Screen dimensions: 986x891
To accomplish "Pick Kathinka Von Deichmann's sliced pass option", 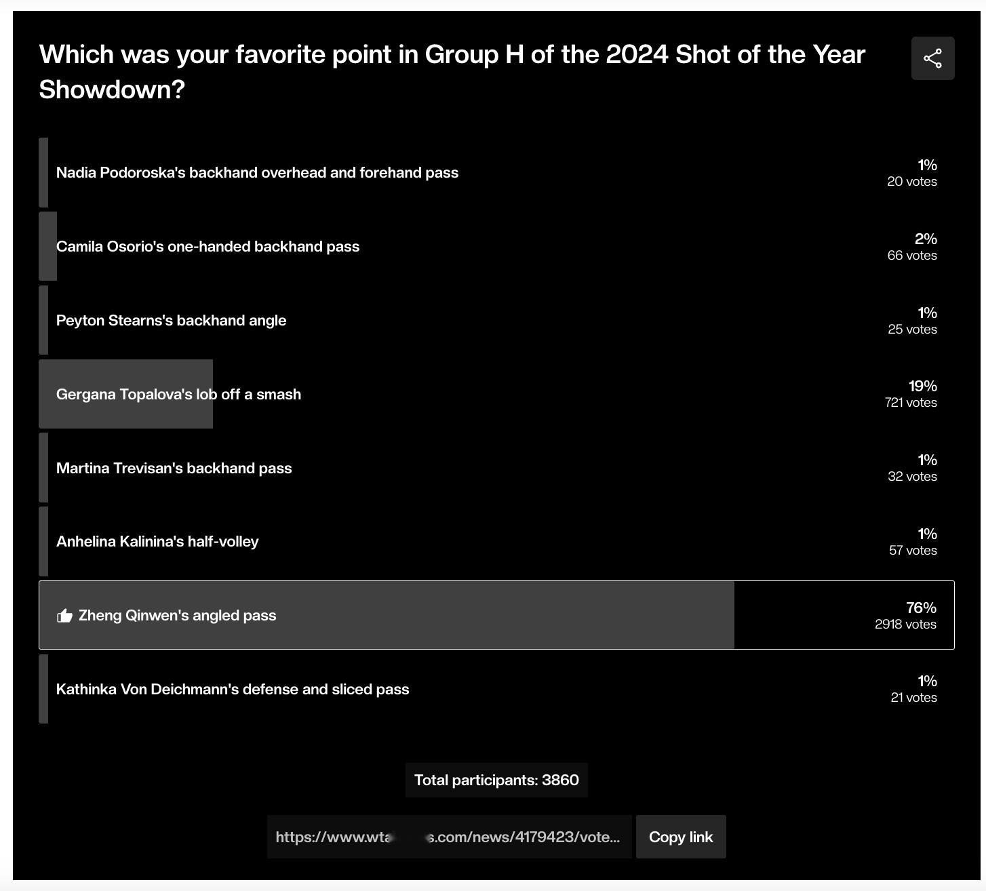I will pos(496,689).
